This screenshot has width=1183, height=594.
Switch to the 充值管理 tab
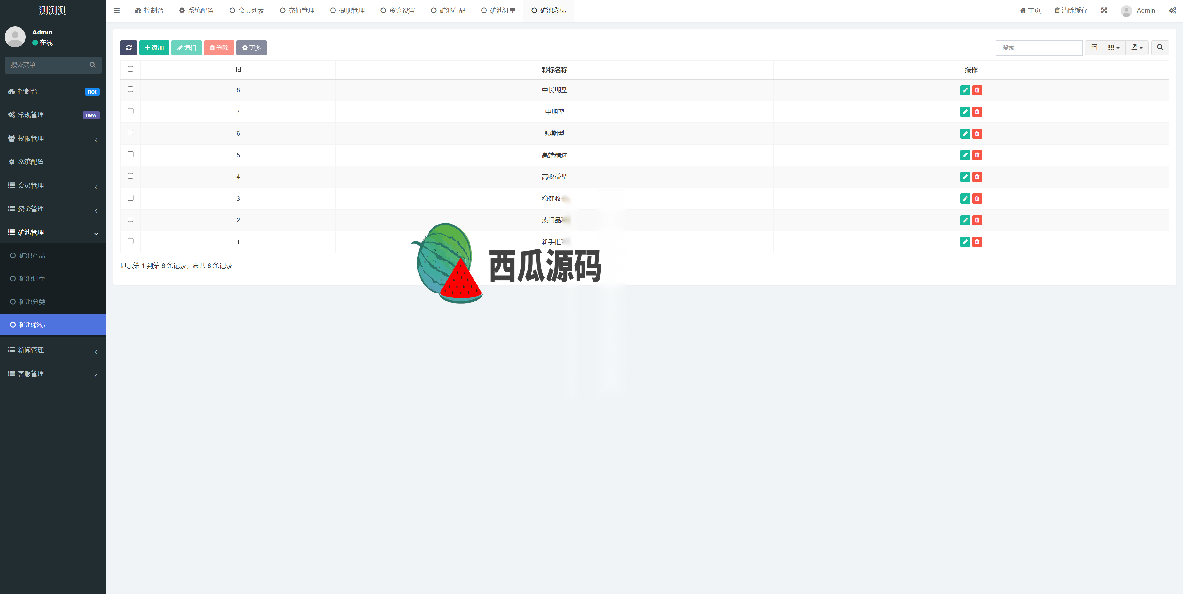(x=297, y=10)
